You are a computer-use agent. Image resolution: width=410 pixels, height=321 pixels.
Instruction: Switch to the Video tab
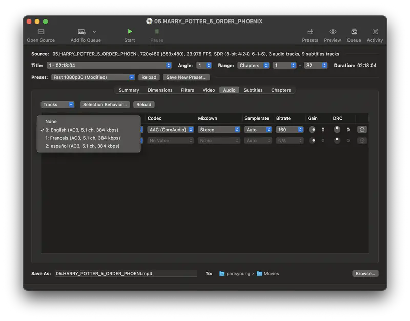209,90
